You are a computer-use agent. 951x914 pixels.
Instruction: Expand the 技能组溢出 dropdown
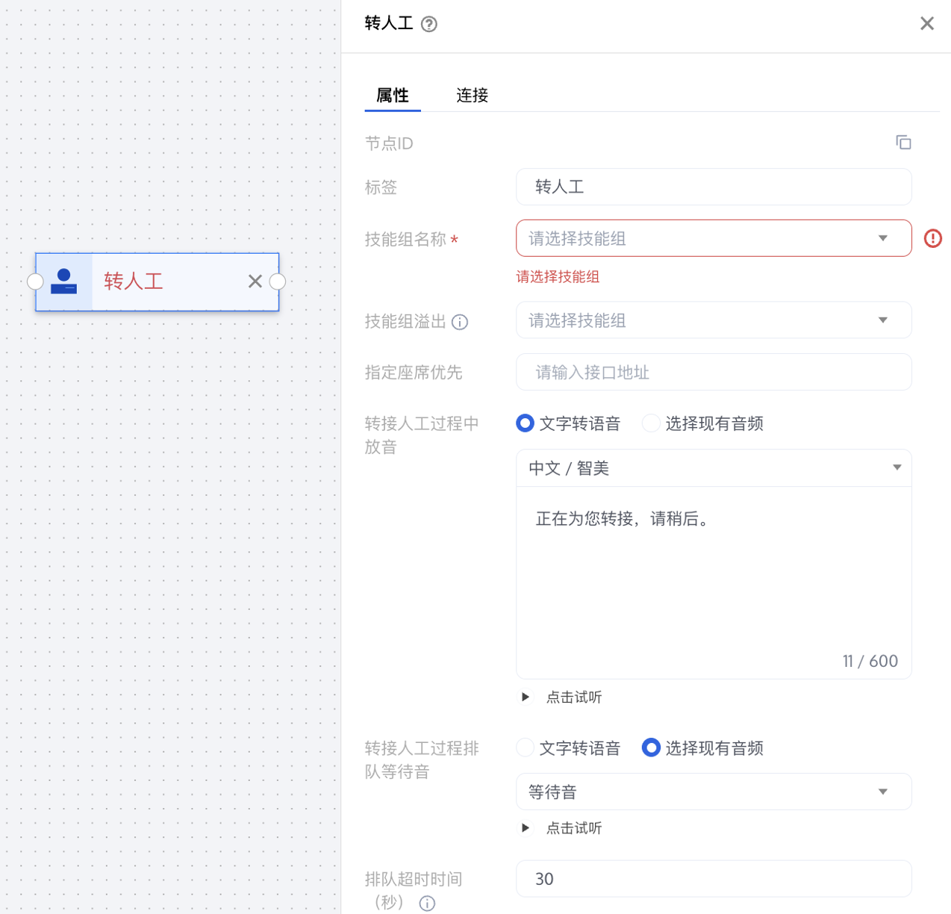(x=713, y=320)
